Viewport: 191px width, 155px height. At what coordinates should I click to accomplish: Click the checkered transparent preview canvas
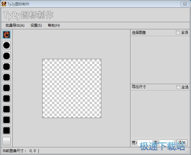point(72,88)
